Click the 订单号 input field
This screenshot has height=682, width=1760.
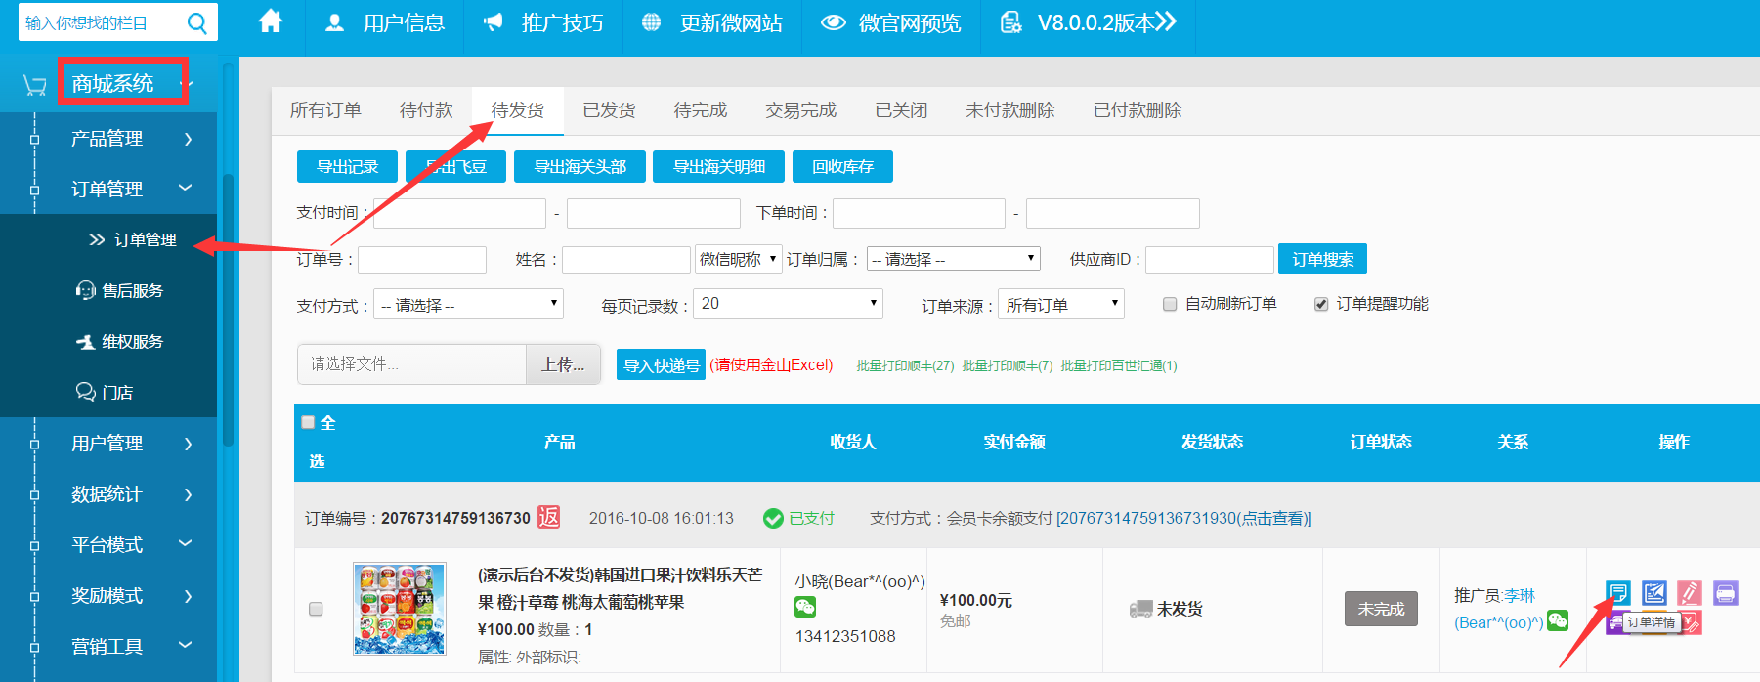[x=422, y=260]
